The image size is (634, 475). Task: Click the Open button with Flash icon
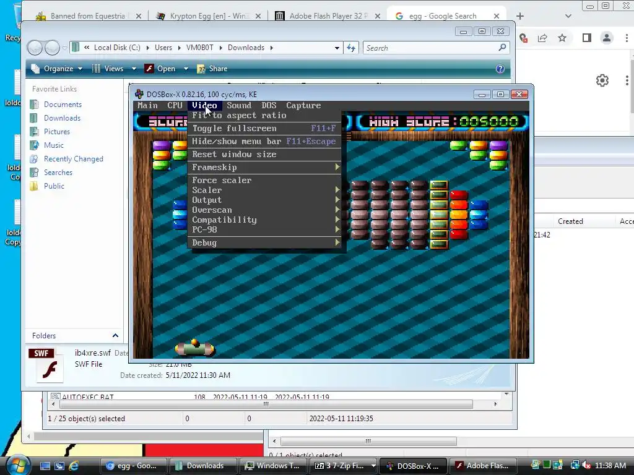[160, 69]
